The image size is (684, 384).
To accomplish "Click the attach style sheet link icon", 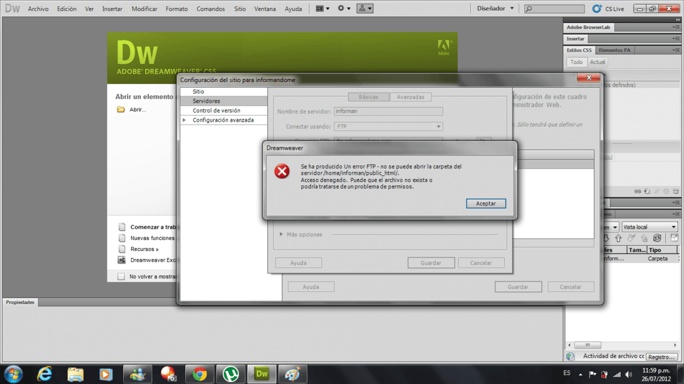I will 638,191.
